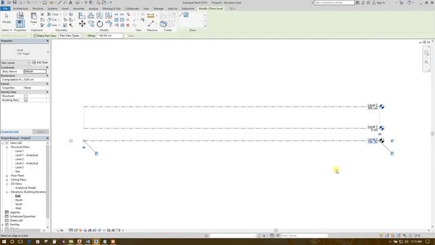The width and height of the screenshot is (435, 245).
Task: Click the Offset value input field
Action: pos(109,35)
